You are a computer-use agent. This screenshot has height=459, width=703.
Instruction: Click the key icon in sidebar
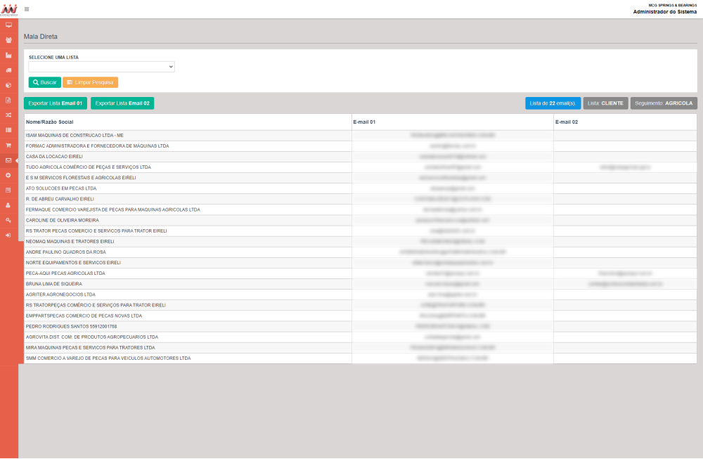click(x=8, y=220)
